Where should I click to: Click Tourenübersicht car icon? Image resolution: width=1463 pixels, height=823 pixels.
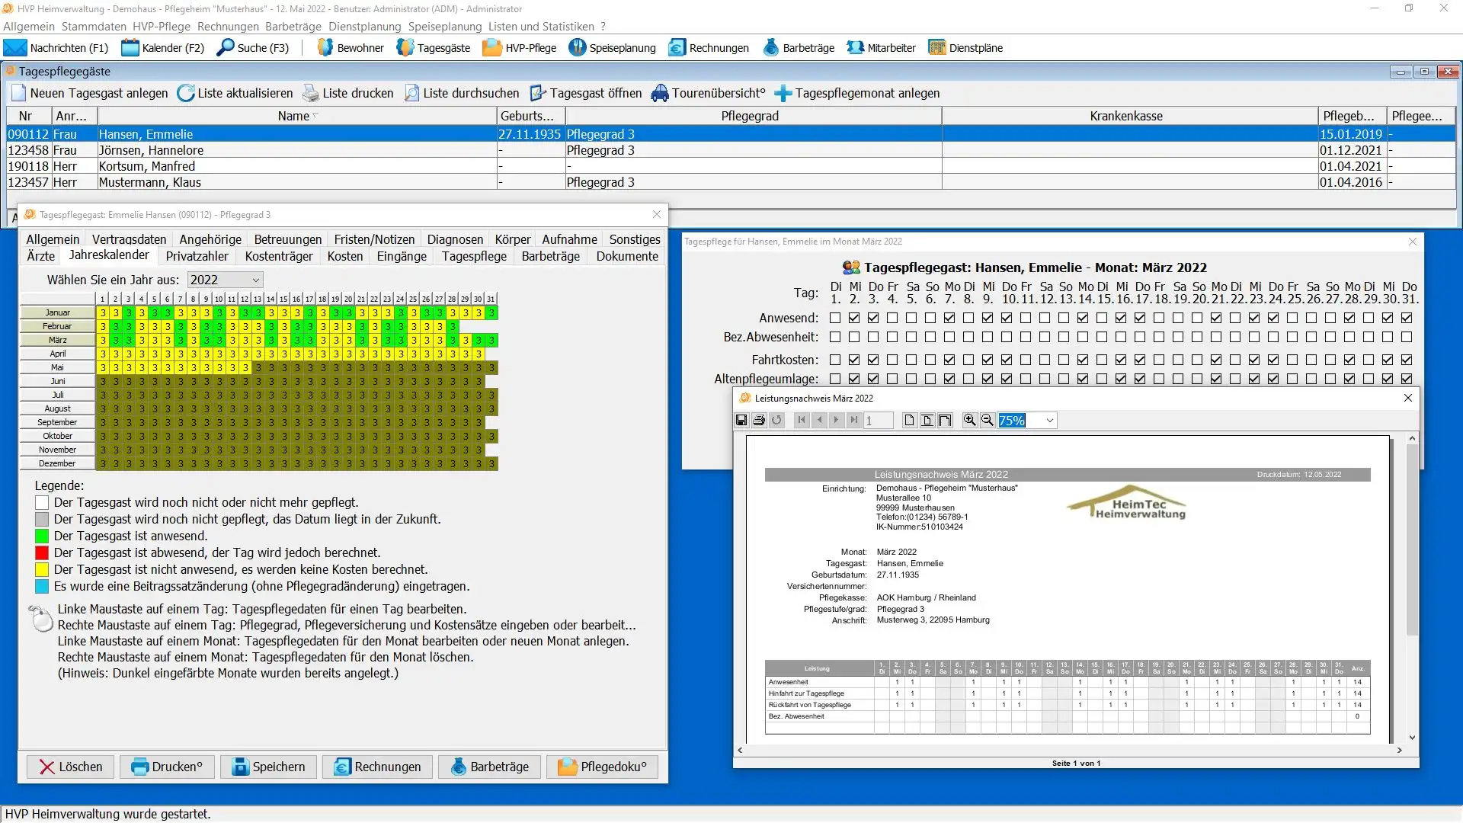click(659, 93)
